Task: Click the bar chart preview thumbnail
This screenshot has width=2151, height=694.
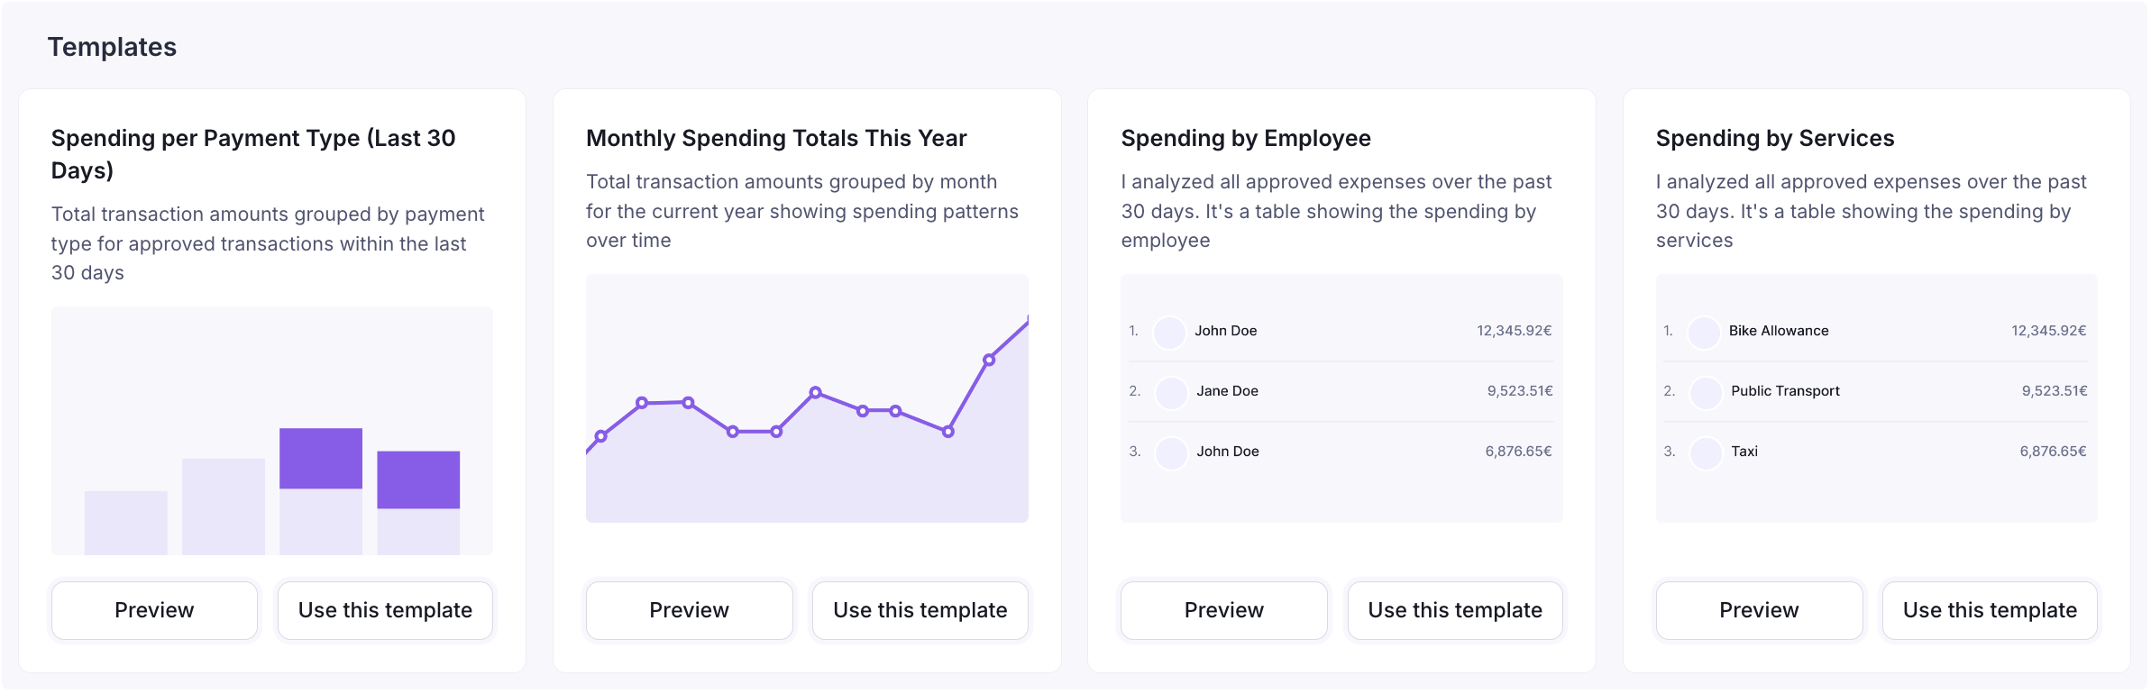Action: [x=273, y=428]
